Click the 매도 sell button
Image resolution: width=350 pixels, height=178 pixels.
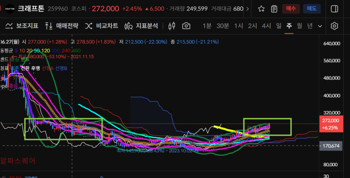pyautogui.click(x=312, y=9)
